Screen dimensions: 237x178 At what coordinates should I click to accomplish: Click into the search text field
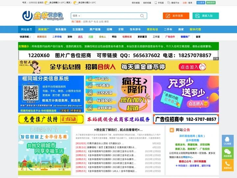click(x=110, y=16)
